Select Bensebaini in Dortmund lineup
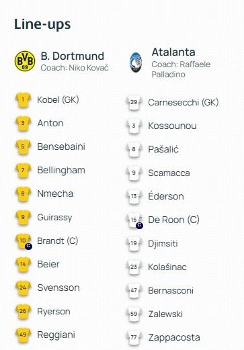 tap(61, 146)
